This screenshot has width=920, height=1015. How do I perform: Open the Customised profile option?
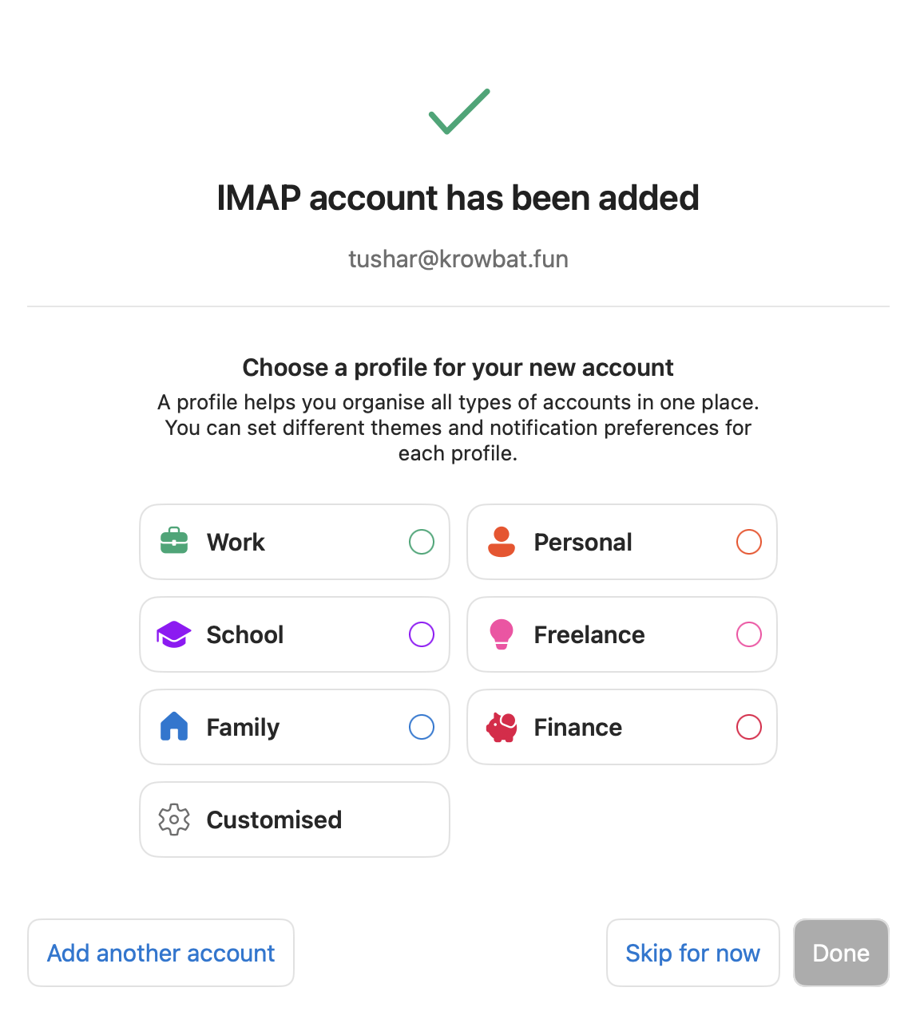(x=295, y=820)
